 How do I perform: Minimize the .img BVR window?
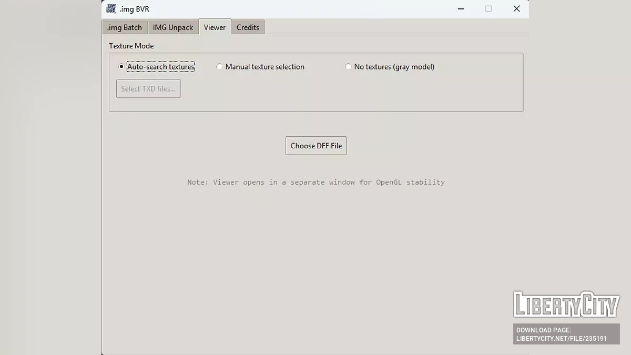point(461,9)
